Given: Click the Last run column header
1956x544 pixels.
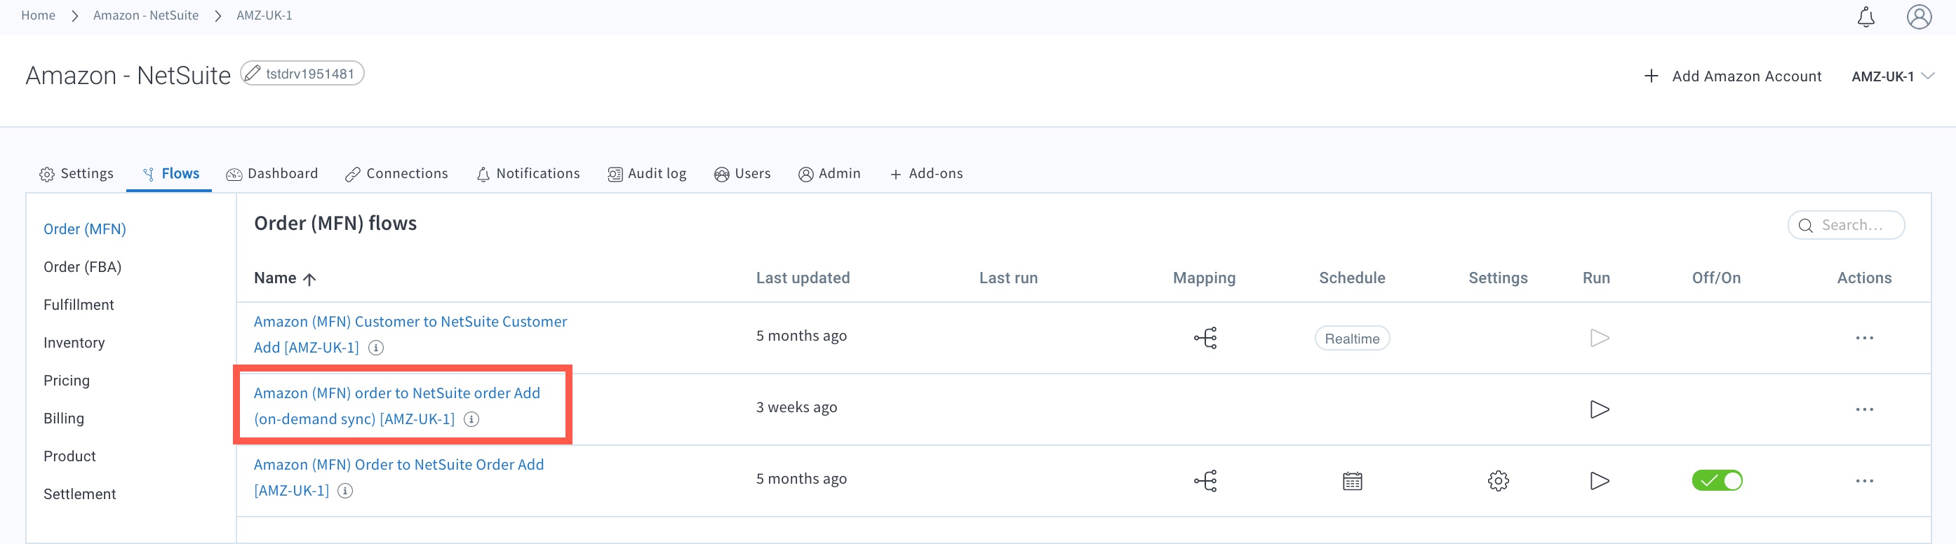Looking at the screenshot, I should (1007, 278).
